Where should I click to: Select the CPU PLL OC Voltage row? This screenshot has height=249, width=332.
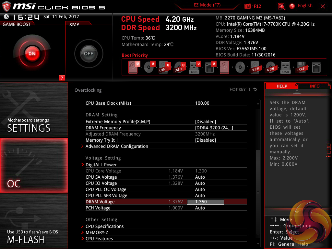tap(166, 189)
